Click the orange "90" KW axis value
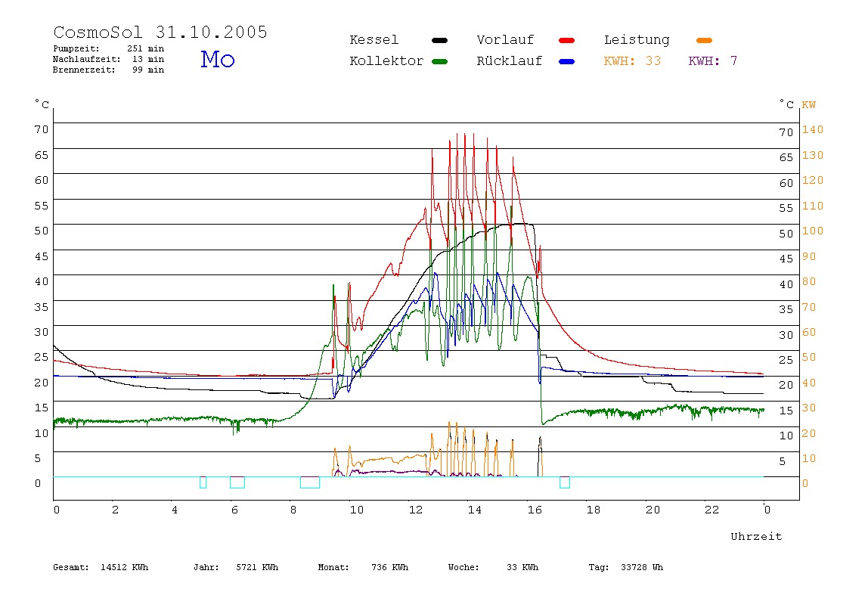Screen dimensions: 868x614 [x=809, y=256]
